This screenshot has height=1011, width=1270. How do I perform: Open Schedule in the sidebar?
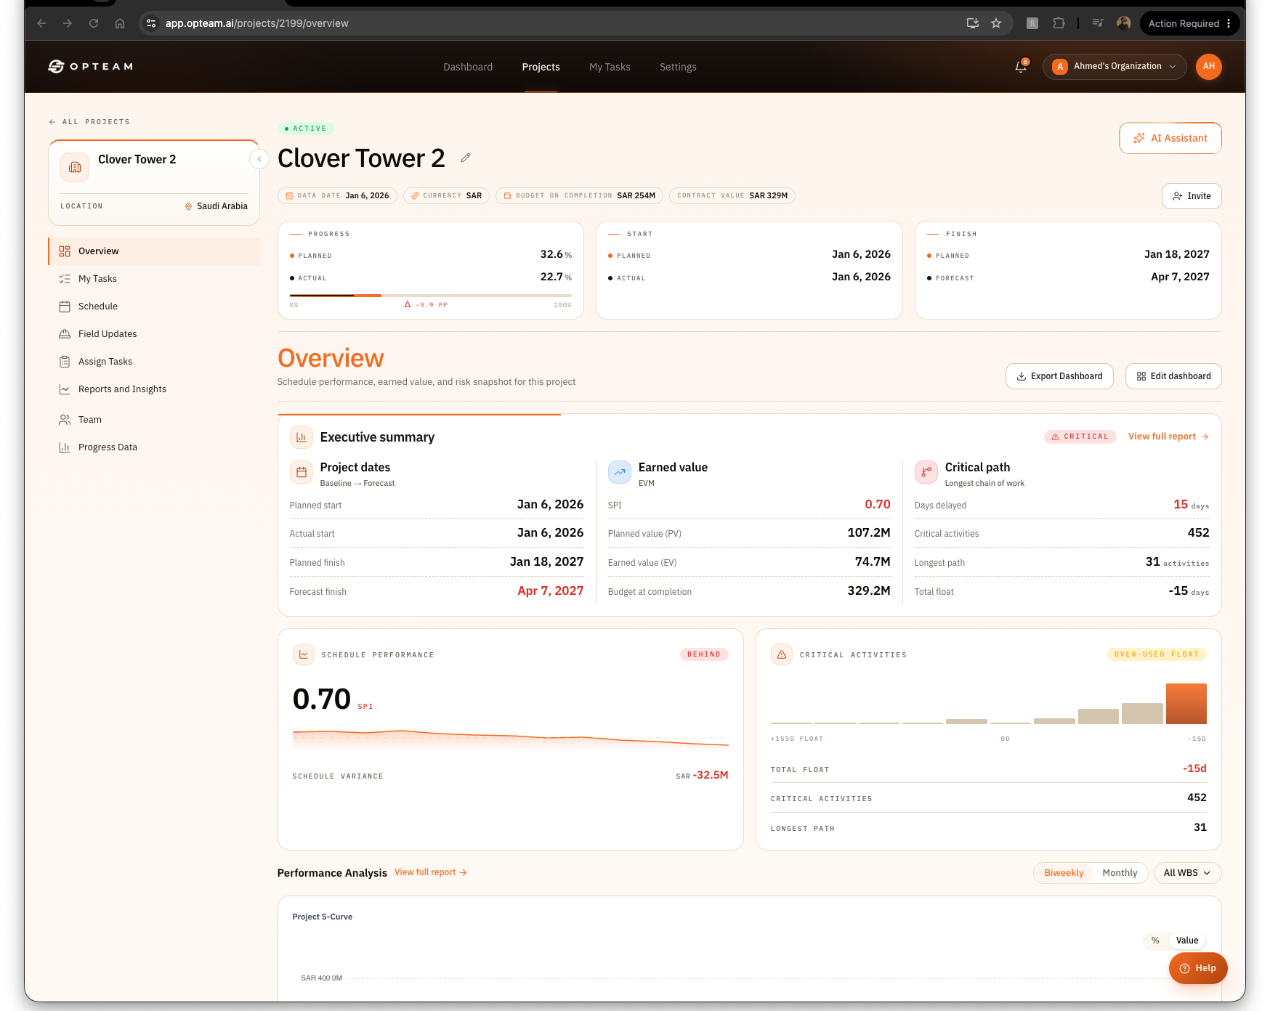[154, 306]
